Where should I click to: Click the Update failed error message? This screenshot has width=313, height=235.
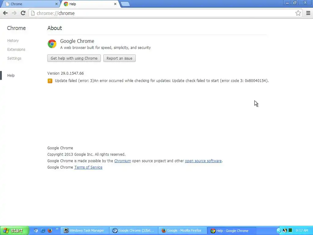(162, 81)
